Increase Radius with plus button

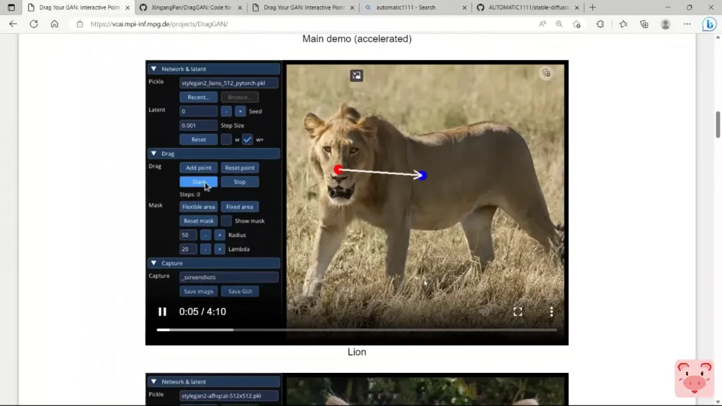pyautogui.click(x=220, y=235)
